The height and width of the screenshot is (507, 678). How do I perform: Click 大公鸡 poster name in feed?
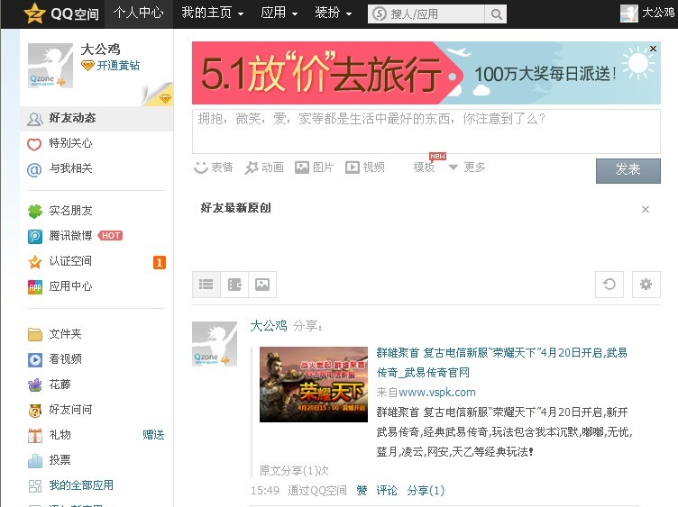(269, 326)
